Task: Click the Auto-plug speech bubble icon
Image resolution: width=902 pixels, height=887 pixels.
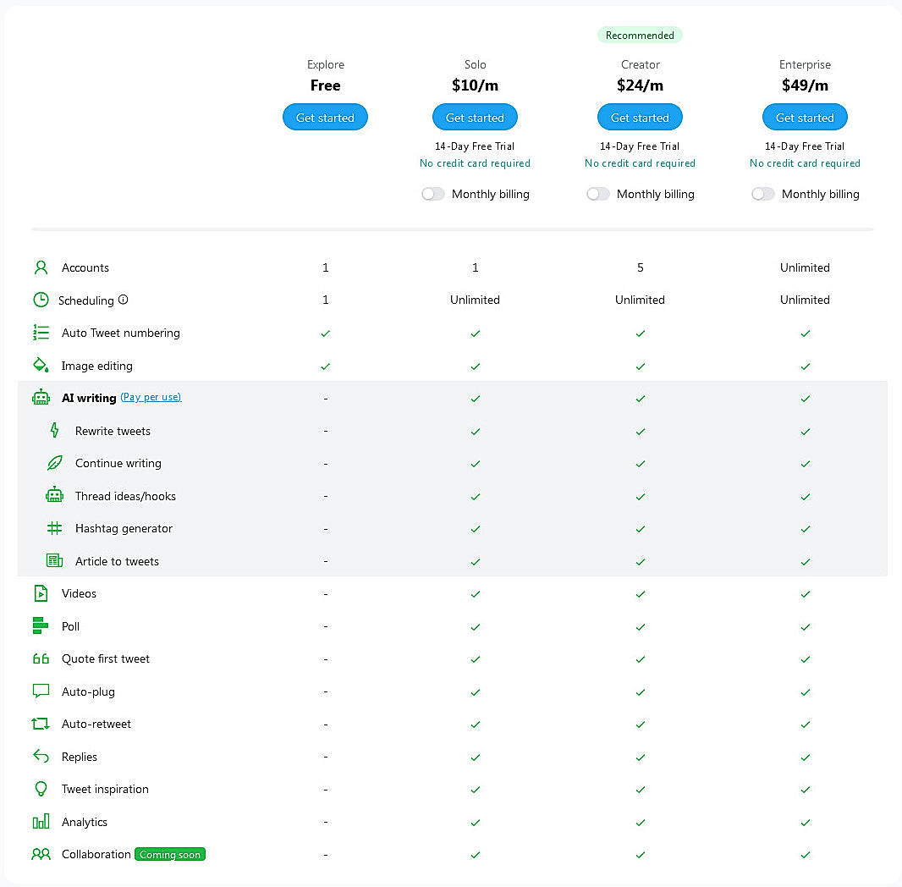Action: (41, 691)
